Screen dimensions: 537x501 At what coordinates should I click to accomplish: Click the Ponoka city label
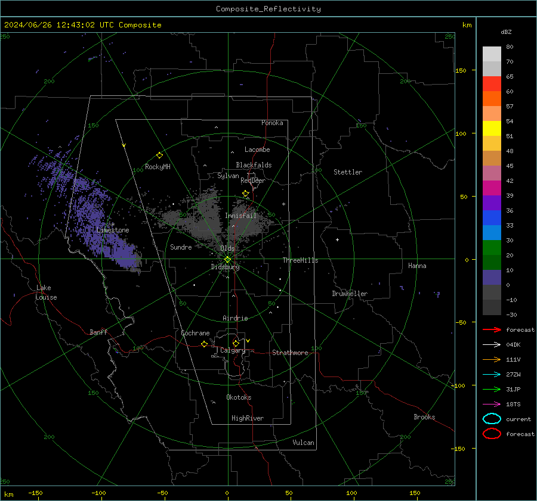pyautogui.click(x=272, y=123)
